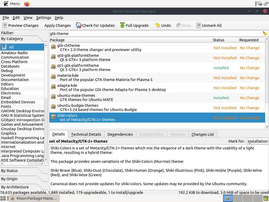Select the Internet category

point(22,147)
